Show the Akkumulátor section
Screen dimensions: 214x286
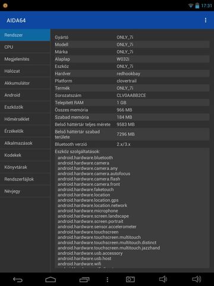[x=25, y=83]
